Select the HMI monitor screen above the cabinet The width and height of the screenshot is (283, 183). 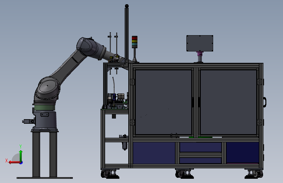click(200, 43)
